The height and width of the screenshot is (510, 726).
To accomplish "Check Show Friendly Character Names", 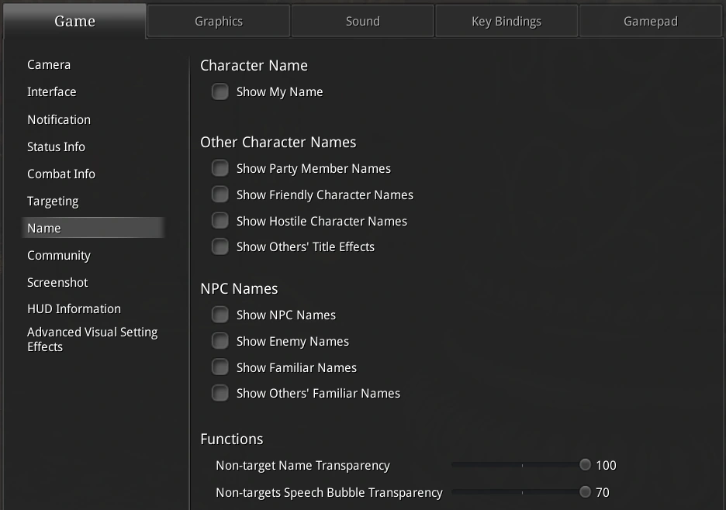I will click(221, 195).
